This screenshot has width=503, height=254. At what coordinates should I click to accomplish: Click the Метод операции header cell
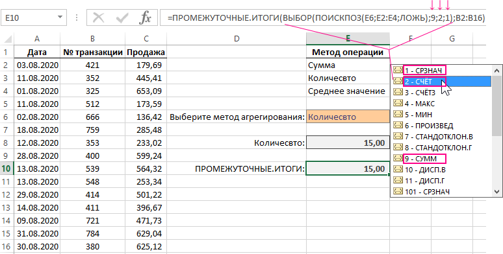tap(348, 52)
